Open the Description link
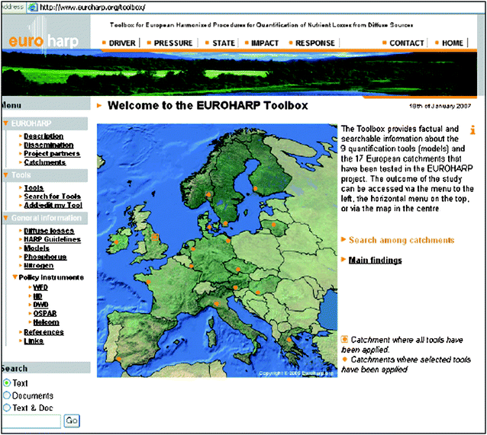 point(44,136)
